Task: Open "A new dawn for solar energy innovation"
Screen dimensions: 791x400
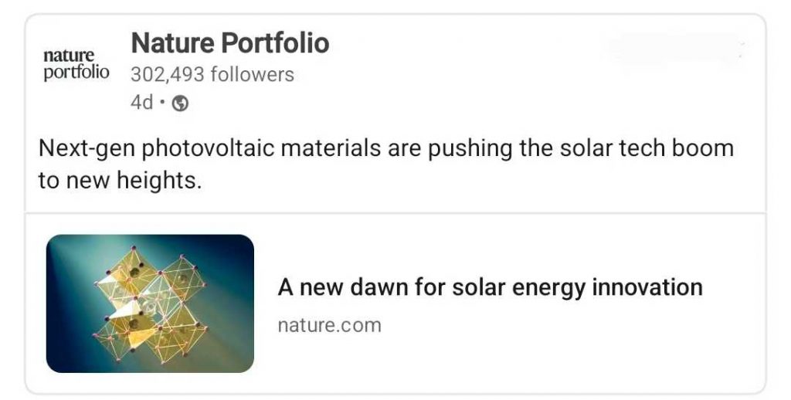Action: (490, 288)
